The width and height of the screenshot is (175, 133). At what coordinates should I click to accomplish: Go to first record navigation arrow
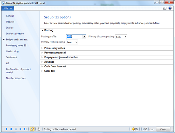click(6, 129)
